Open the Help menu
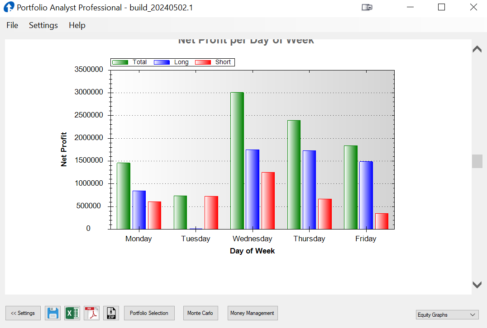487x328 pixels. (77, 25)
